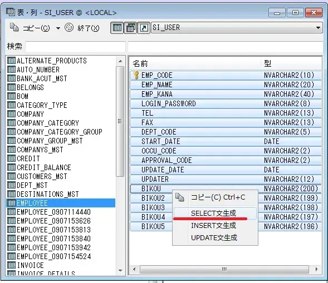Select the highlighted EMPLOYEE table
Viewport: 328px width, 283px height.
click(61, 203)
